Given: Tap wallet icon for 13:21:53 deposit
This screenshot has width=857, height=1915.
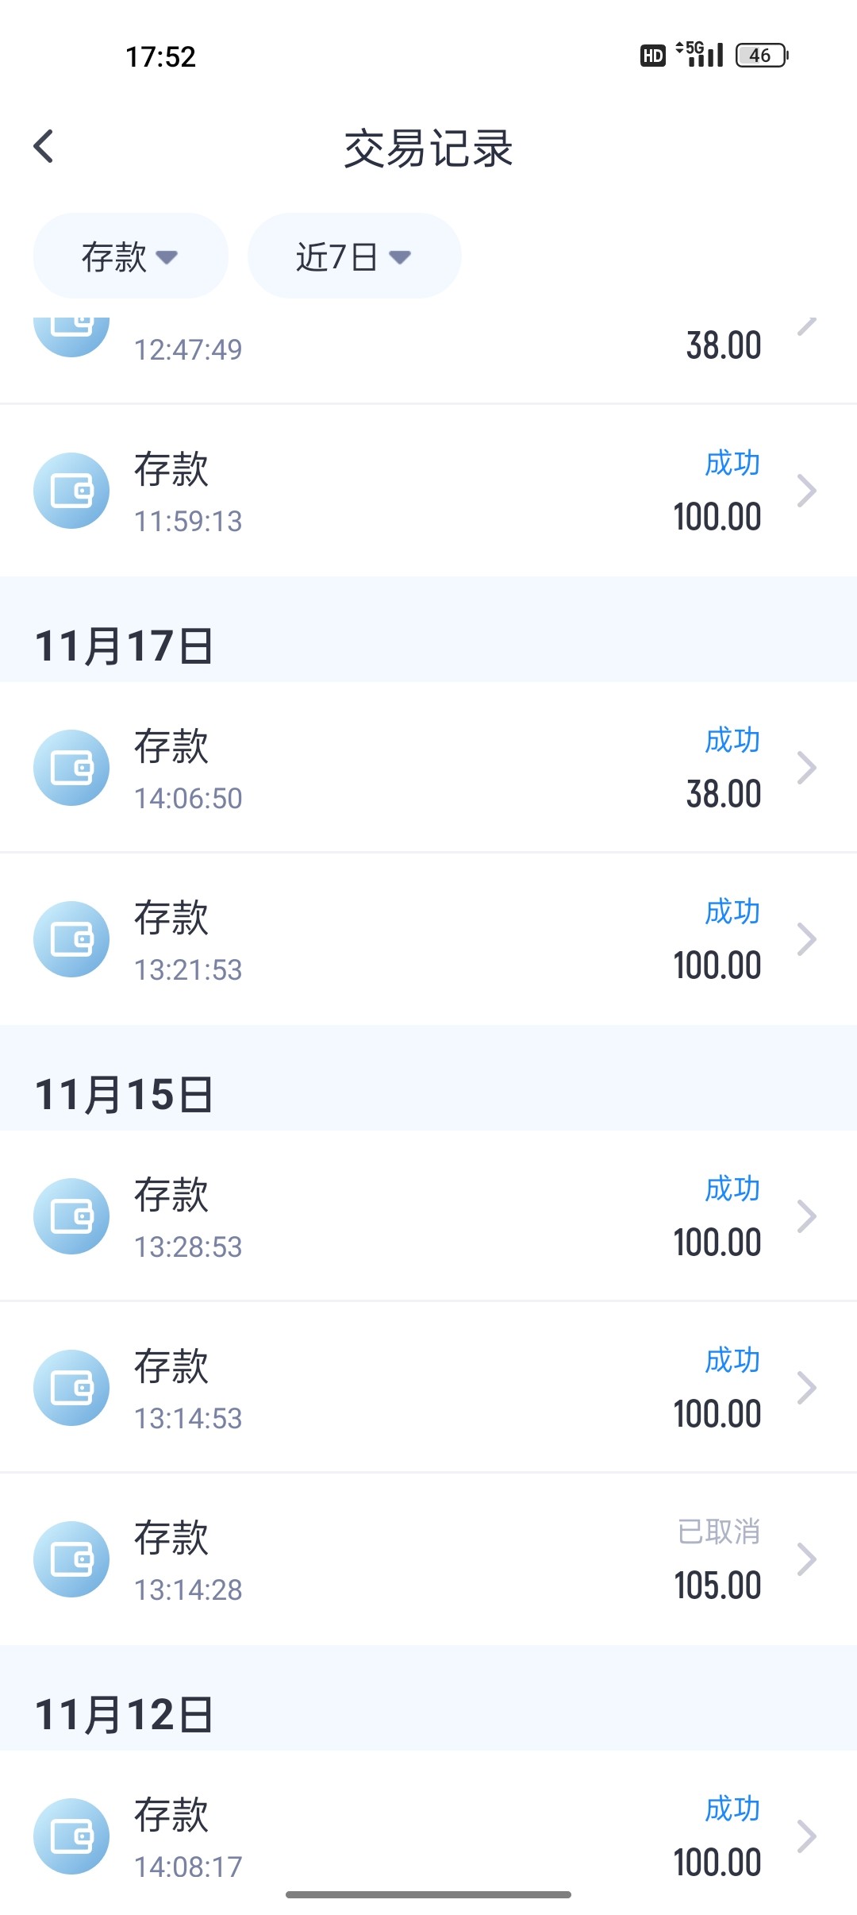Looking at the screenshot, I should [71, 939].
